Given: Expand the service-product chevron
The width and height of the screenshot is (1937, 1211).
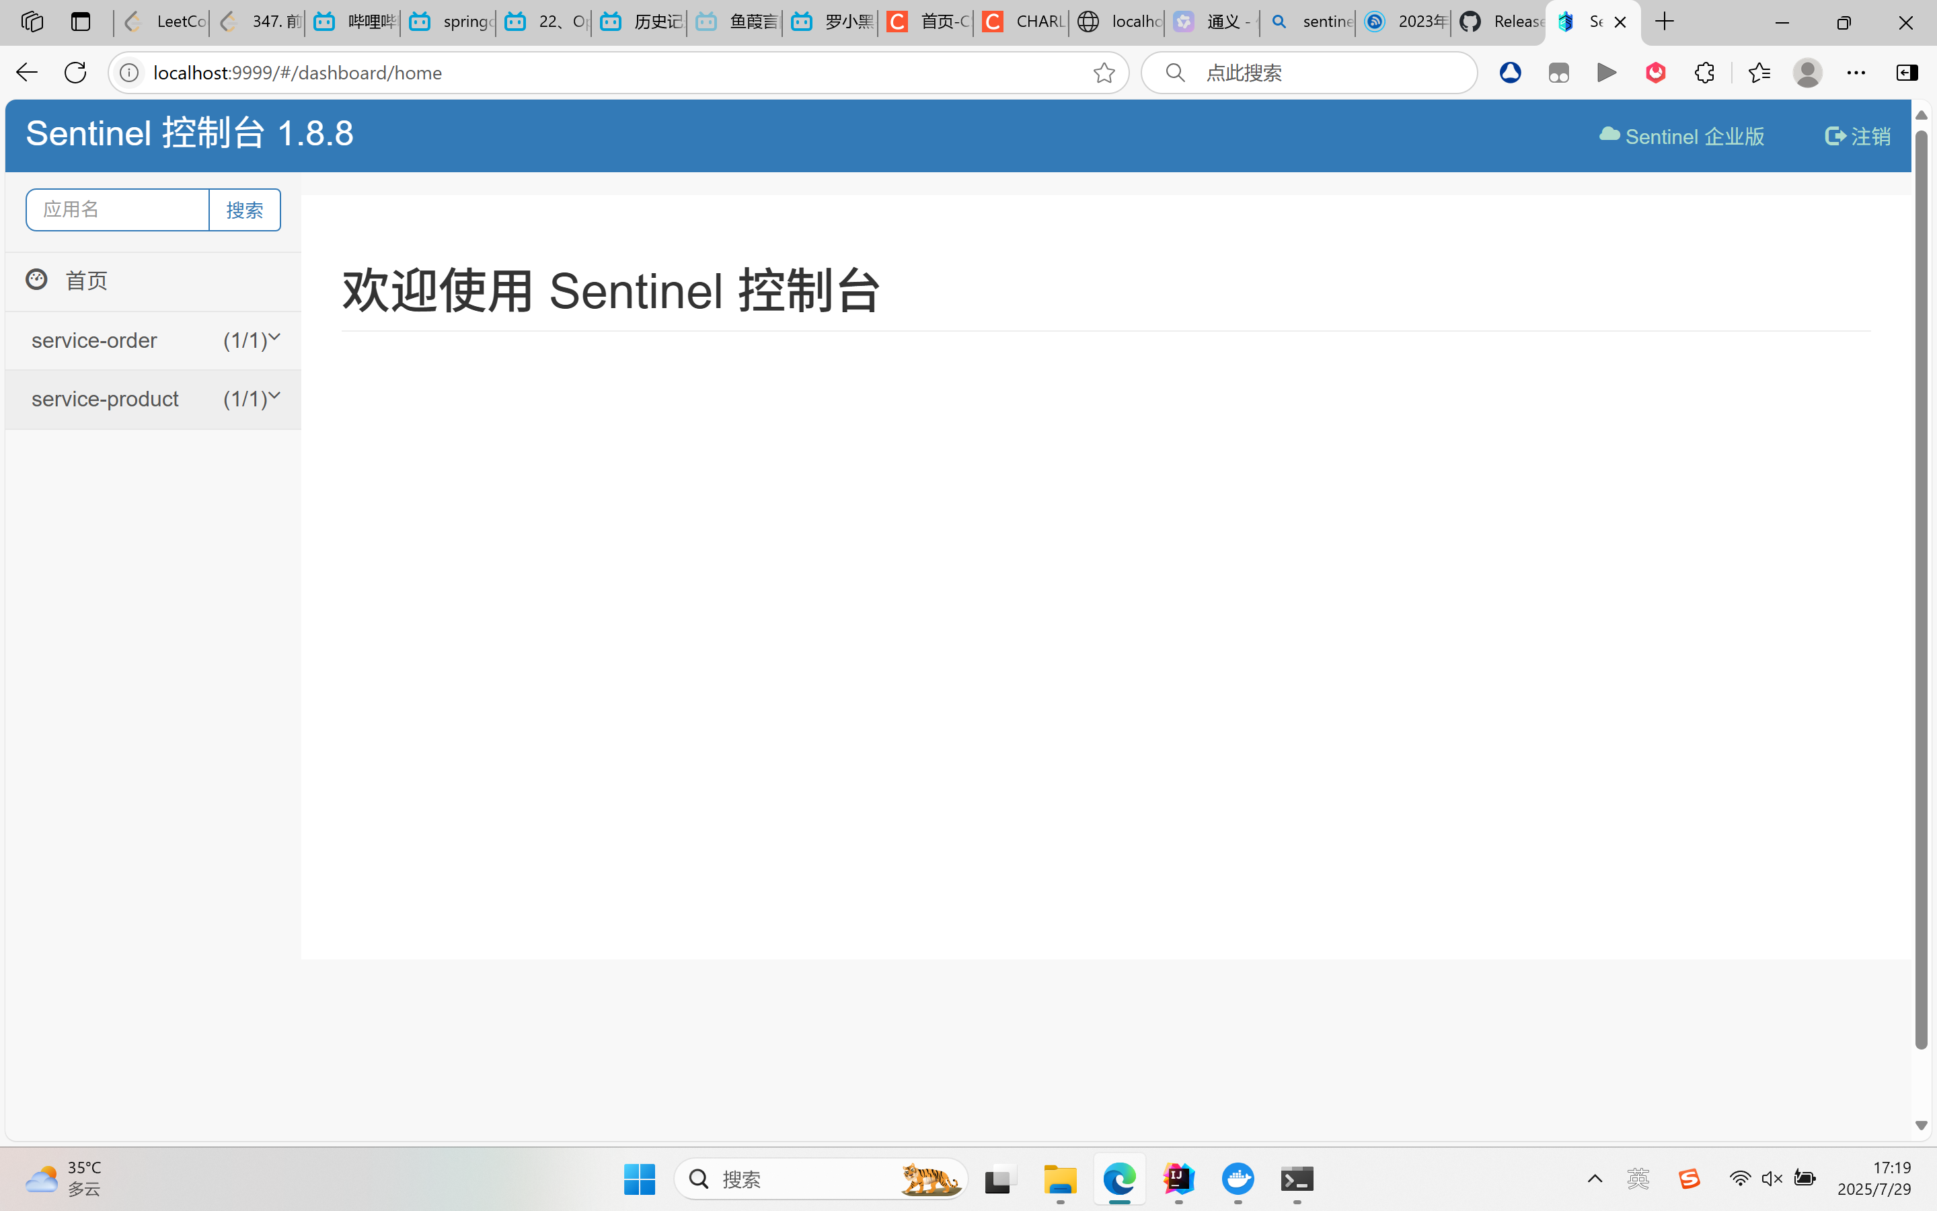Looking at the screenshot, I should [x=274, y=395].
